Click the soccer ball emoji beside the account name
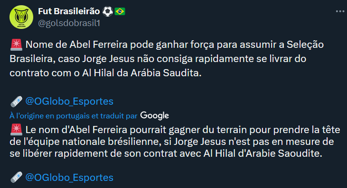 [x=108, y=11]
